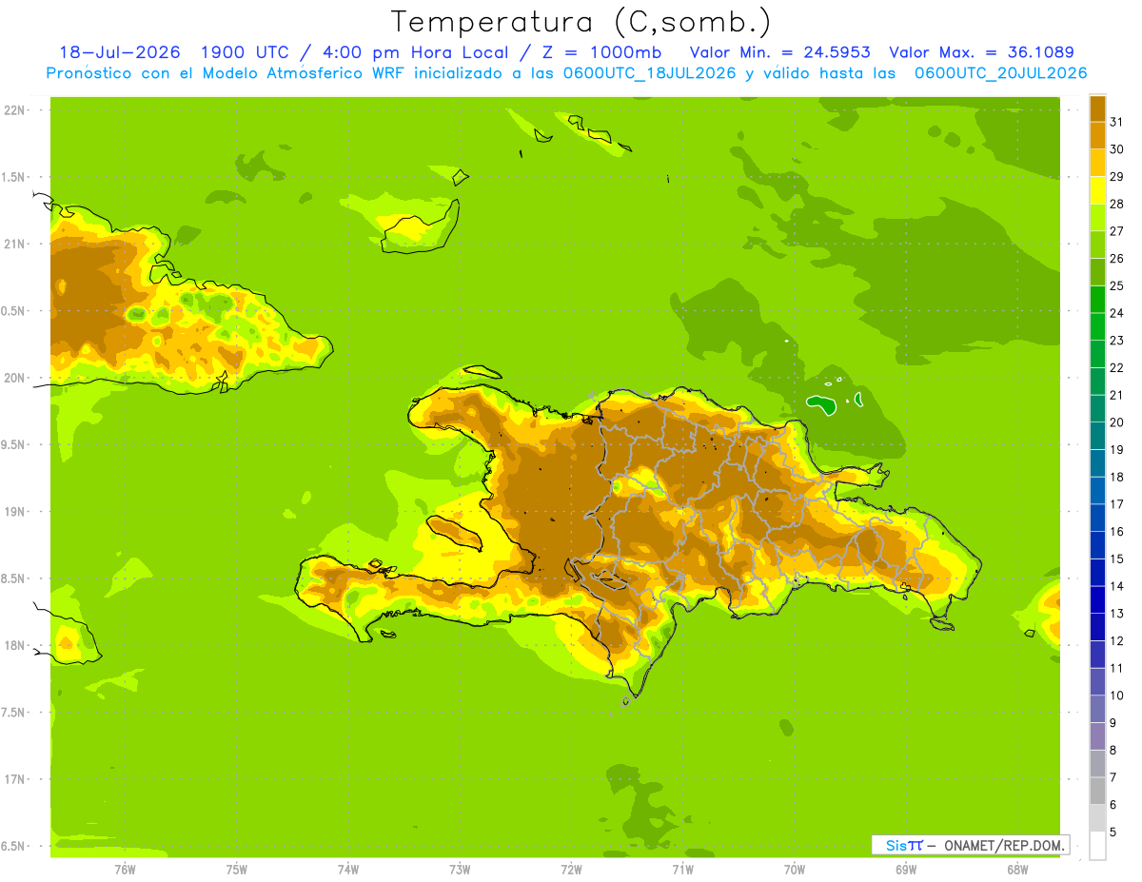Screen dimensions: 1142x882
Task: Click the '19N' latitude axis label
Action: tap(14, 512)
